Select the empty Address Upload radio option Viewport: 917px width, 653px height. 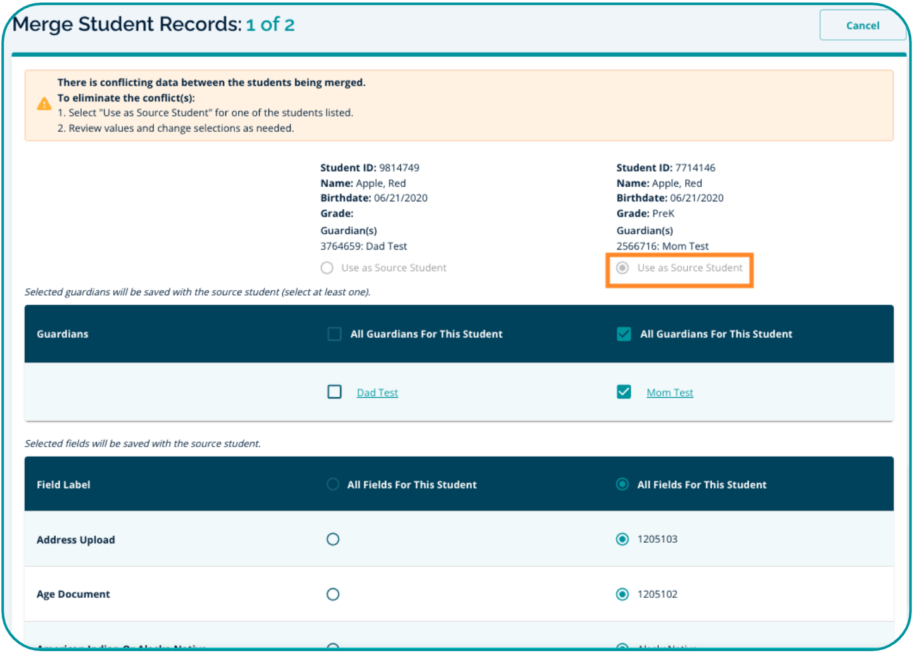(332, 540)
